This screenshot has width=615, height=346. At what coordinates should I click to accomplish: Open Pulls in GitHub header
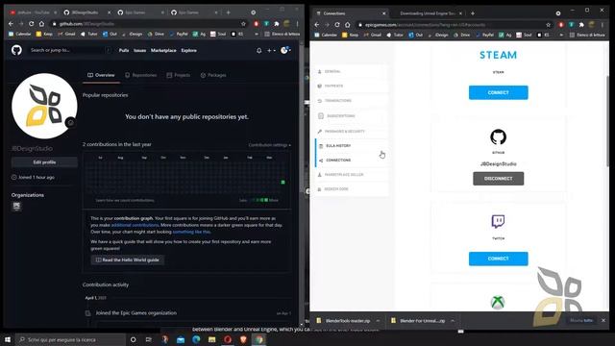pos(124,51)
